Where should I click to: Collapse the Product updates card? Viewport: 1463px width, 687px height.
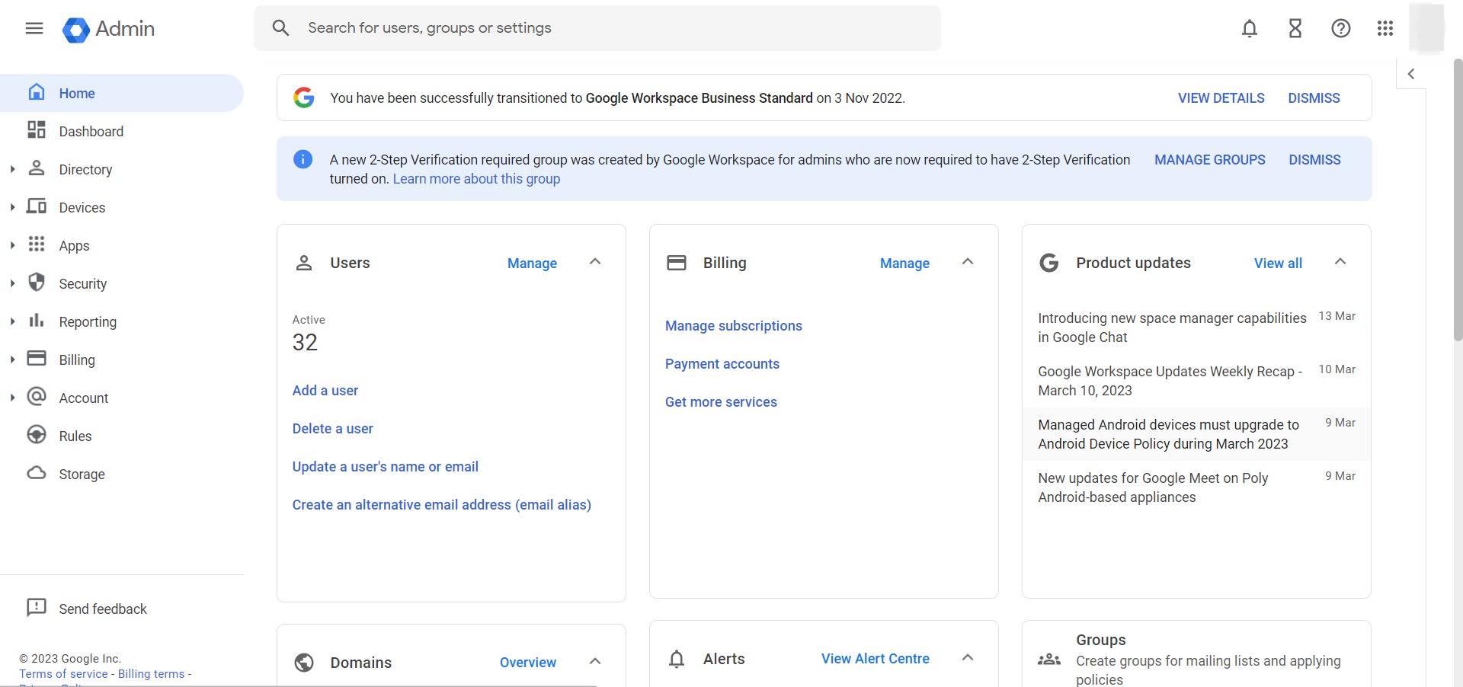click(x=1340, y=262)
